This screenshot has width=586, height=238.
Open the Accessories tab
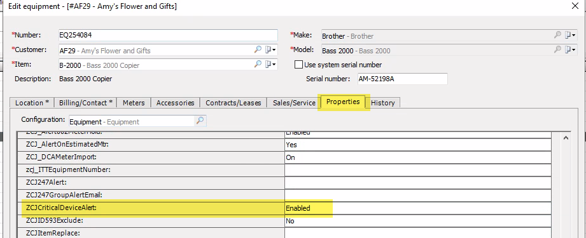click(175, 103)
